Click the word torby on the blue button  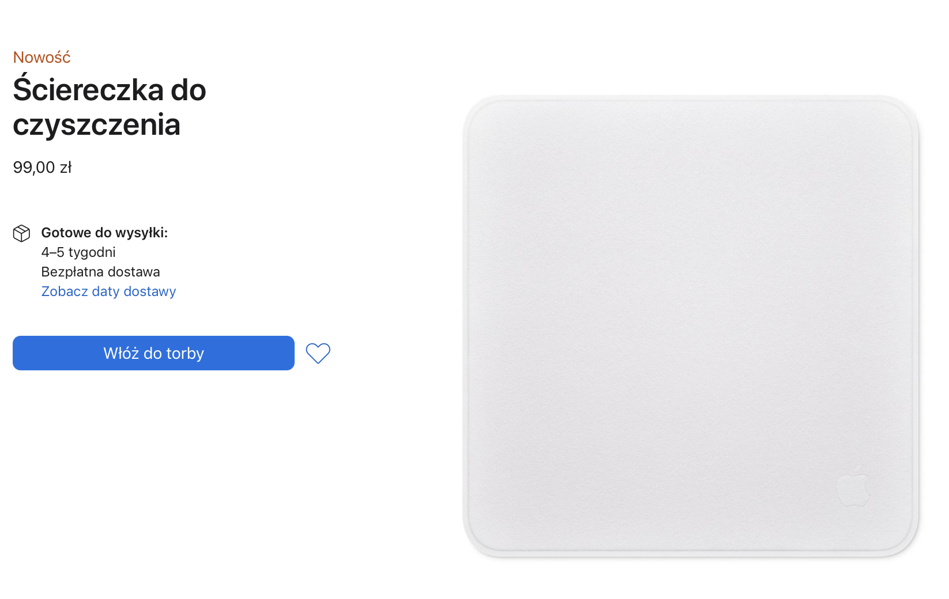pyautogui.click(x=185, y=353)
